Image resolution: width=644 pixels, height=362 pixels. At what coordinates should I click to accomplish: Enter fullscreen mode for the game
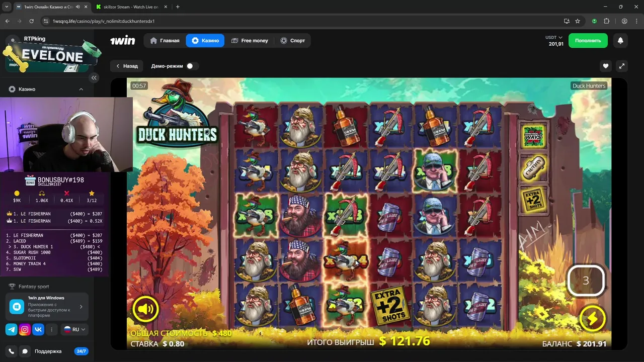tap(622, 66)
